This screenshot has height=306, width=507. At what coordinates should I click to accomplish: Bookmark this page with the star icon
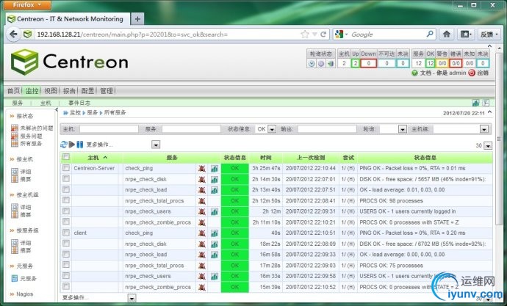pyautogui.click(x=305, y=34)
